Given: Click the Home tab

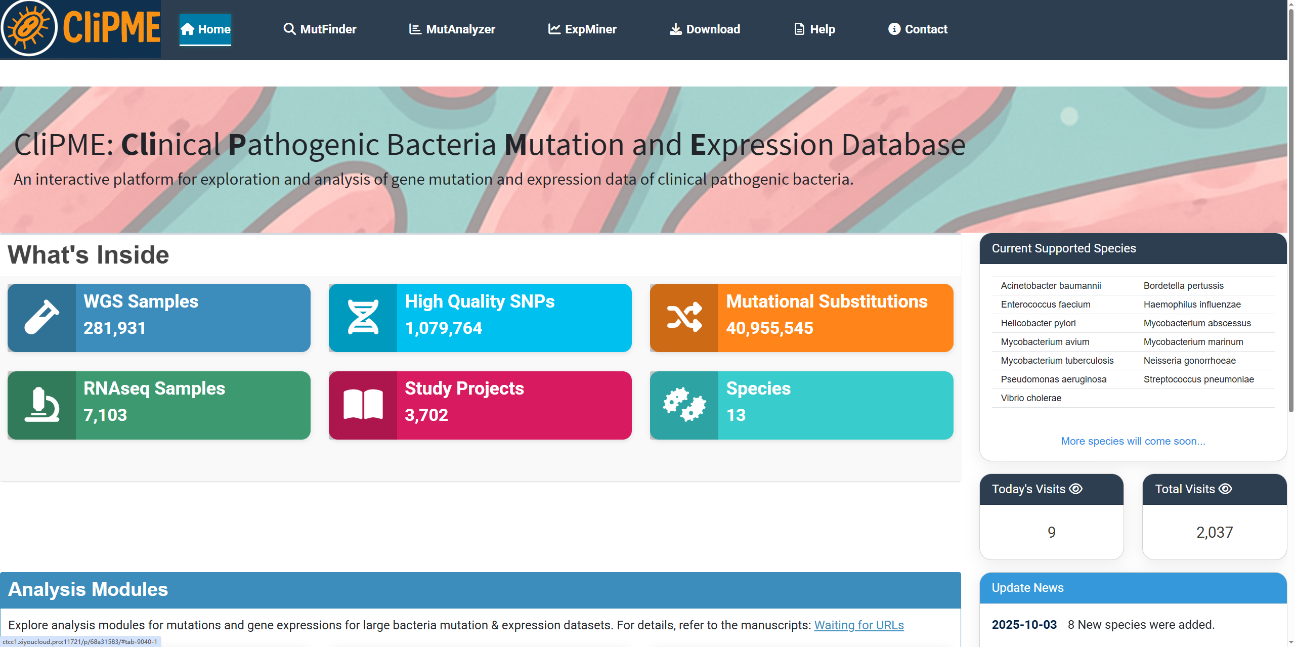Looking at the screenshot, I should coord(205,29).
